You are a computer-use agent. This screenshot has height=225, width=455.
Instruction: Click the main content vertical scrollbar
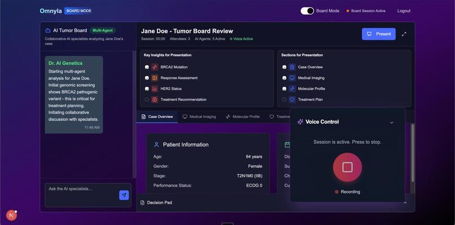click(413, 153)
